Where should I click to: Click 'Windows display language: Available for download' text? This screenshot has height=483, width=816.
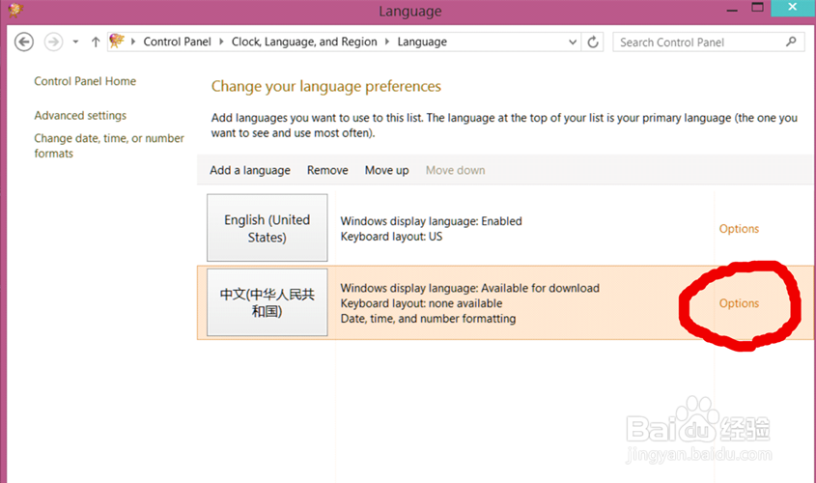[470, 288]
